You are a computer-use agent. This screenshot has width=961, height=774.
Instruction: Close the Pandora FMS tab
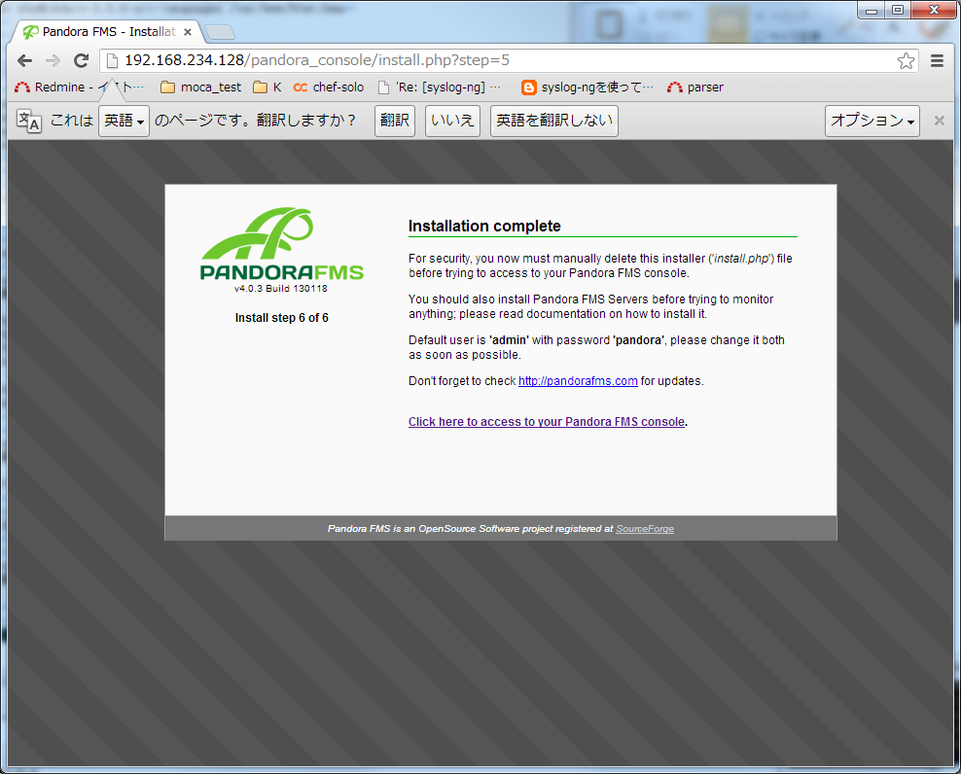pos(188,31)
